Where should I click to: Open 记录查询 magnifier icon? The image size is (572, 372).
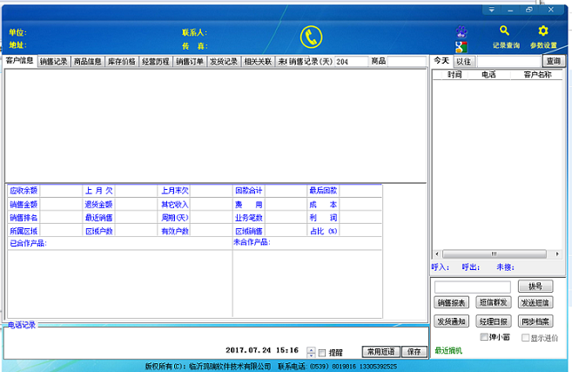(x=505, y=31)
